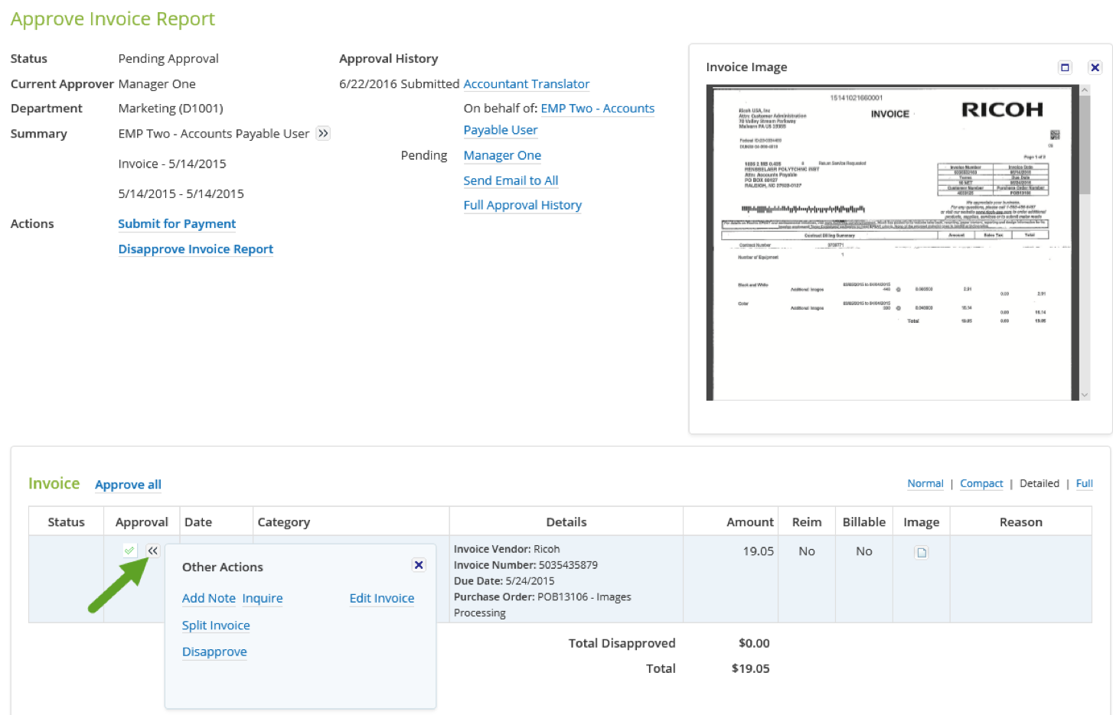Expand the Summary details chevron
The image size is (1113, 715).
(323, 133)
